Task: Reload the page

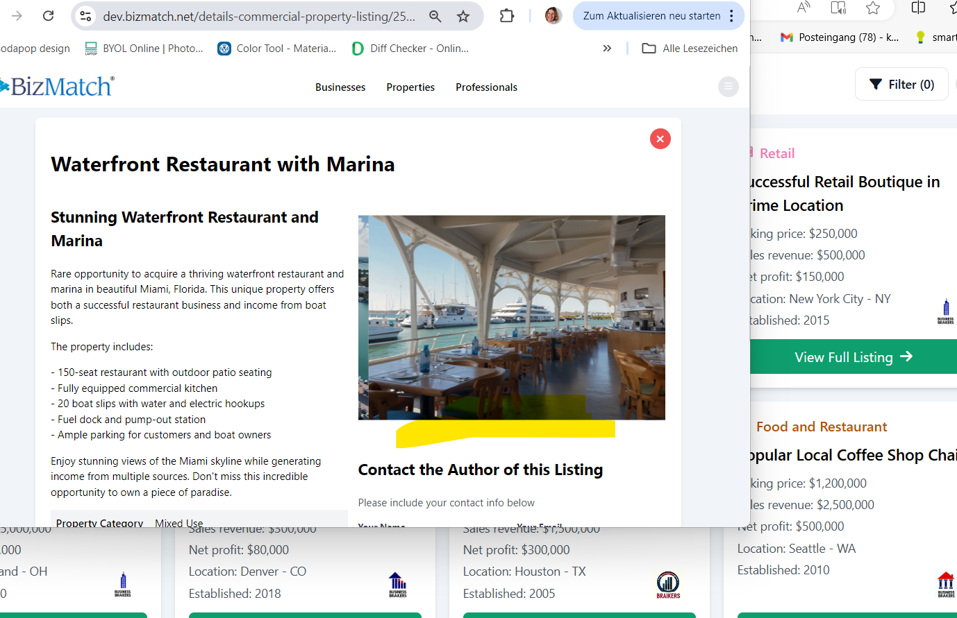Action: [x=48, y=16]
